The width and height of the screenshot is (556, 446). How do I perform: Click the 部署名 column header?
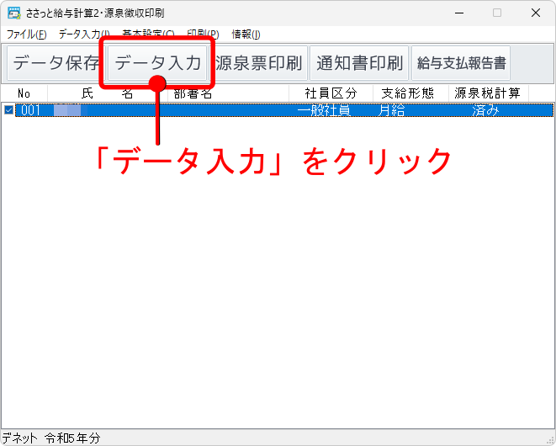click(x=193, y=93)
